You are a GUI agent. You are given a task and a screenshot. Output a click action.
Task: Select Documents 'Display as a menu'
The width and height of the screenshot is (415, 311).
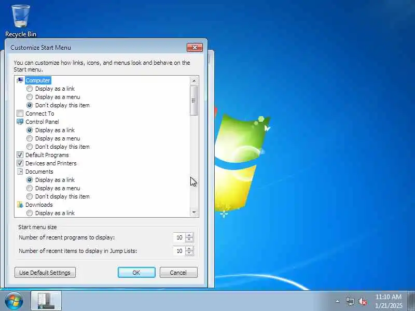pos(30,188)
